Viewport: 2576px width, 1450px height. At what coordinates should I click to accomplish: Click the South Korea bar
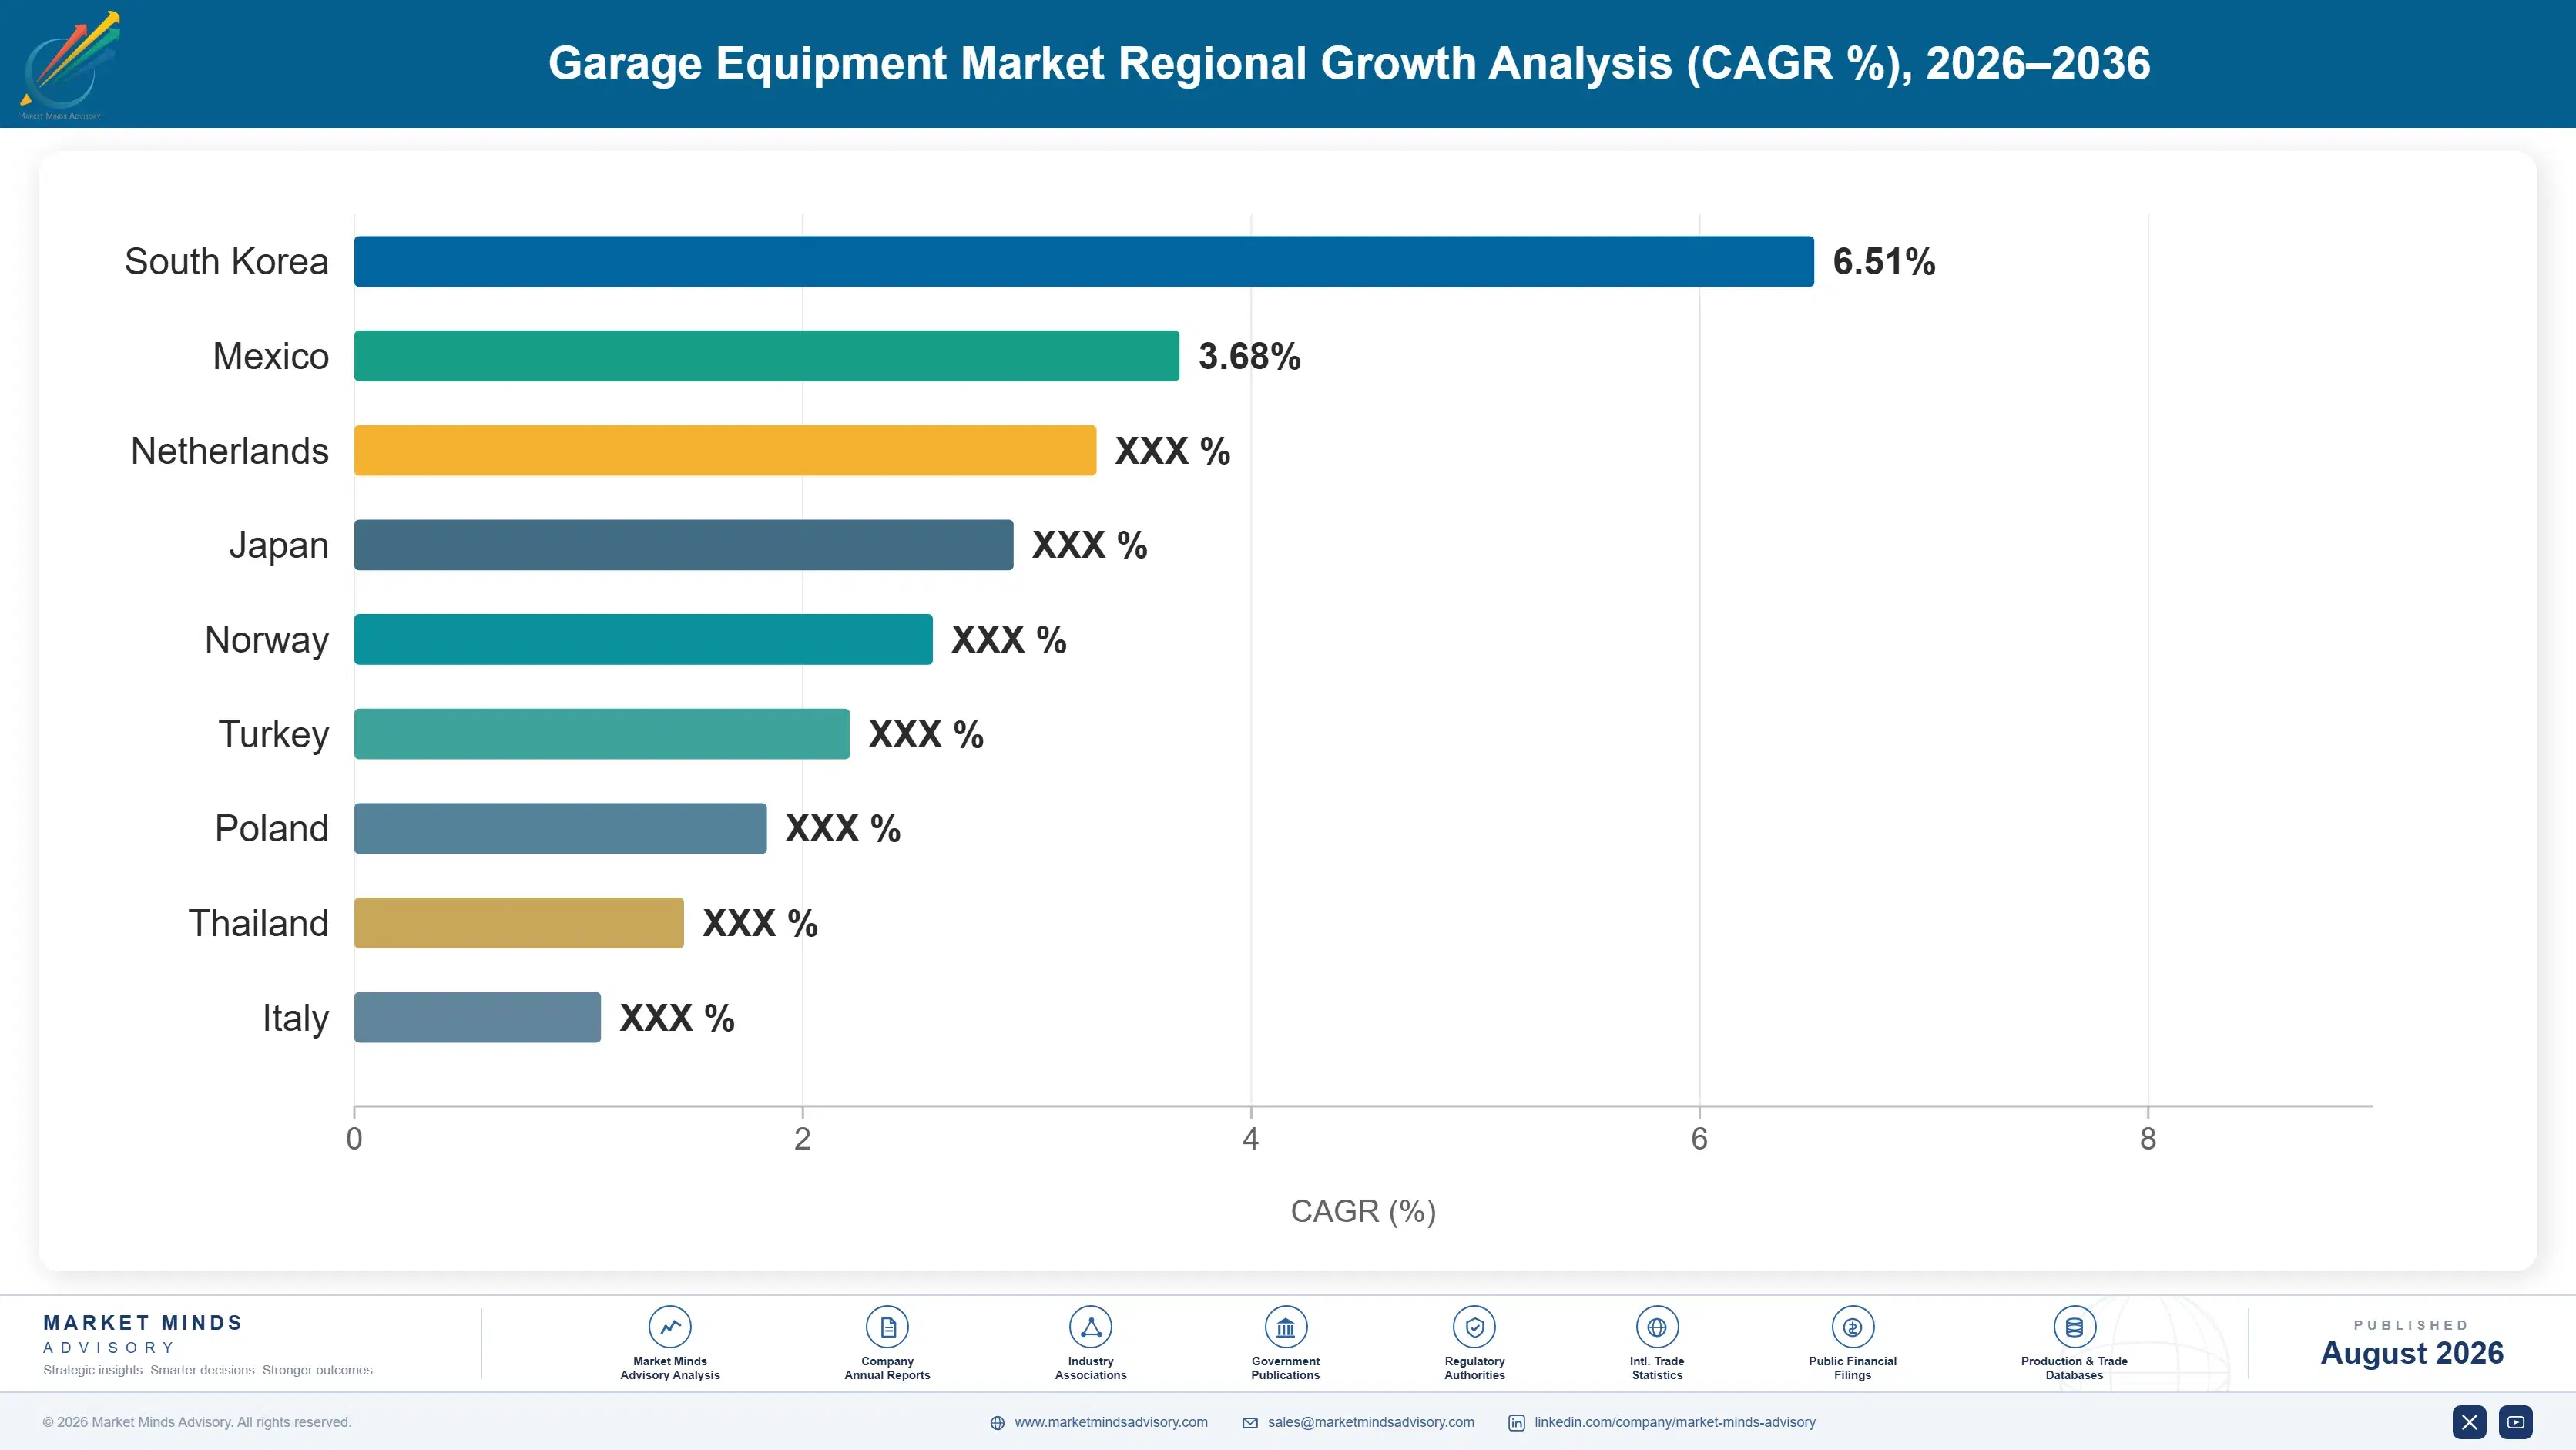1084,261
